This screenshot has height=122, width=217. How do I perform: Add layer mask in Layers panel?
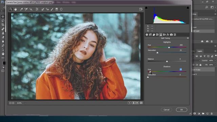click(194, 114)
